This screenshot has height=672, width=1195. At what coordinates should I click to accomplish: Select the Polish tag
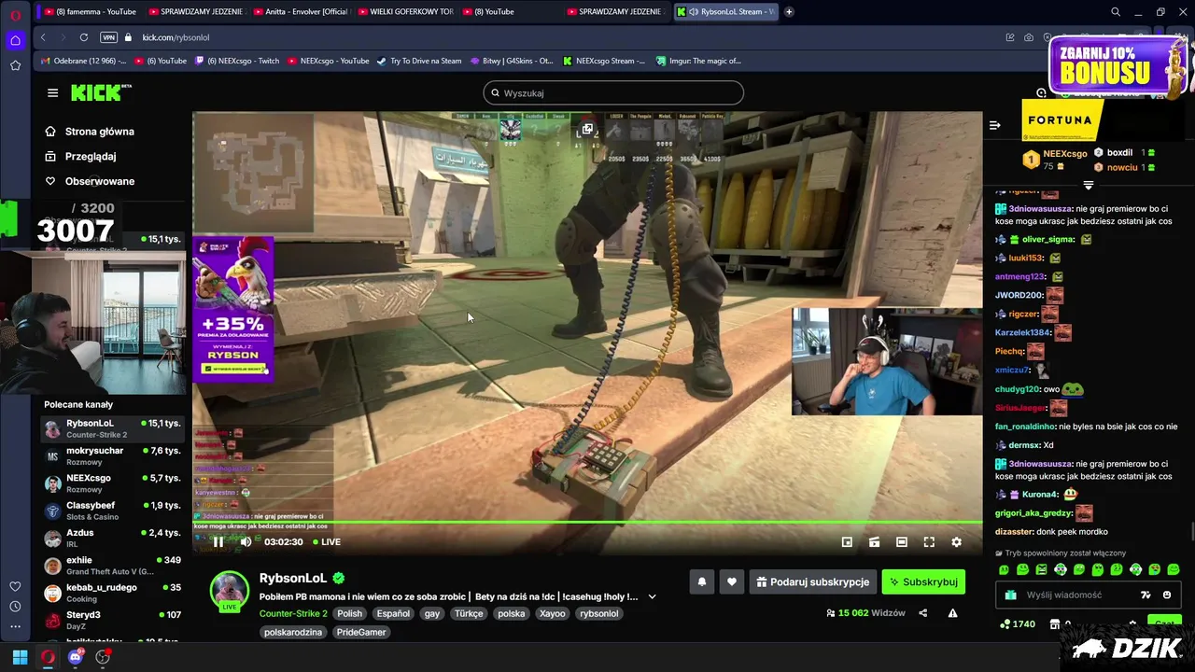[350, 613]
